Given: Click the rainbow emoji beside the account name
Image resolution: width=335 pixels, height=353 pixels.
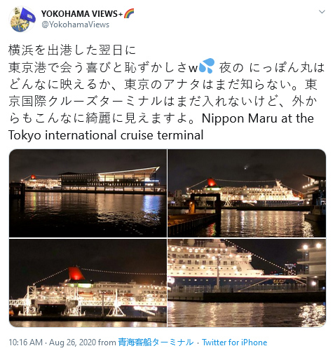Looking at the screenshot, I should tap(129, 14).
